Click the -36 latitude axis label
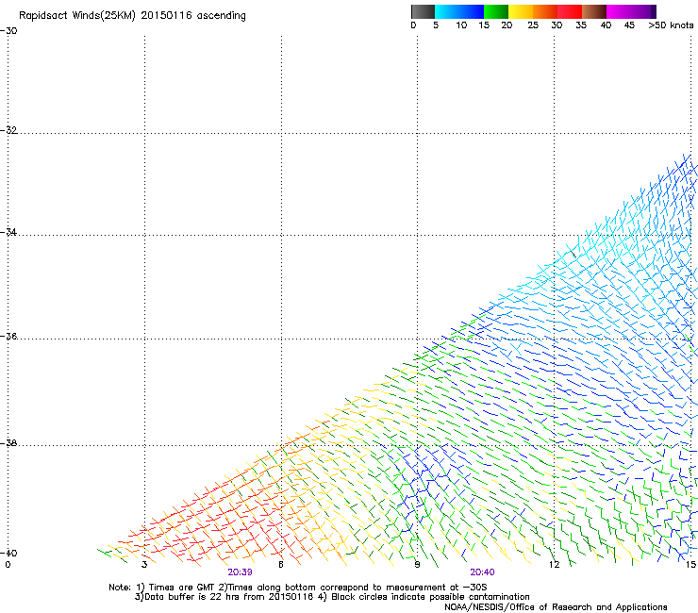 coord(8,336)
